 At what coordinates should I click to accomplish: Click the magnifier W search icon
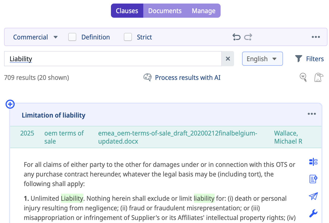[x=303, y=77]
